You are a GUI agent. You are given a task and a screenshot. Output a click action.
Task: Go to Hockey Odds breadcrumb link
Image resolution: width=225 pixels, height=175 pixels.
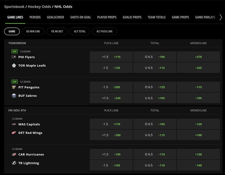[40, 7]
